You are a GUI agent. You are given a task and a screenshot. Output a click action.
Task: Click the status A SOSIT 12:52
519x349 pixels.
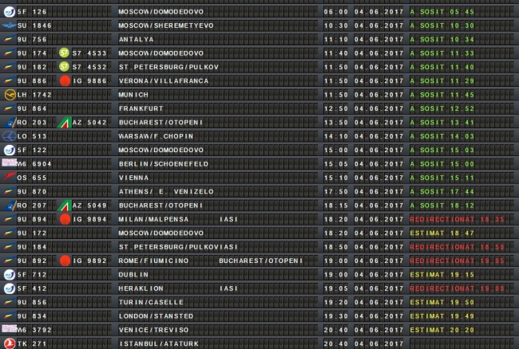[x=442, y=108]
